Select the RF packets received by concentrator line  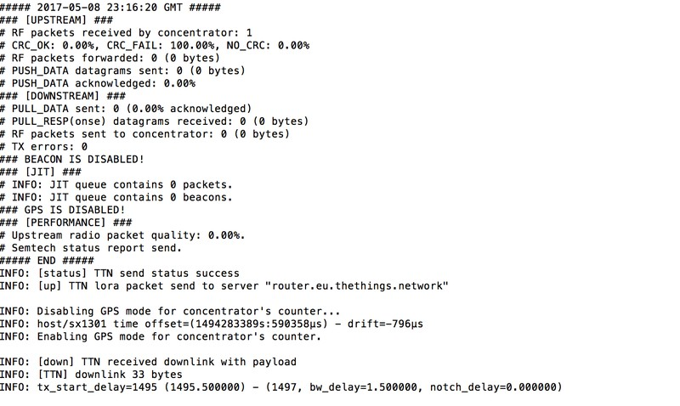point(126,33)
